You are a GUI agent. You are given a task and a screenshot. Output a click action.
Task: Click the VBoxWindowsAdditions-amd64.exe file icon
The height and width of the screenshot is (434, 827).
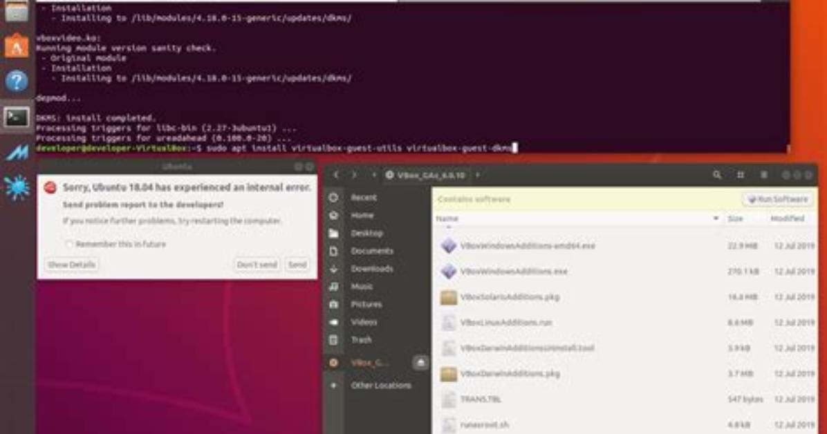coord(448,246)
